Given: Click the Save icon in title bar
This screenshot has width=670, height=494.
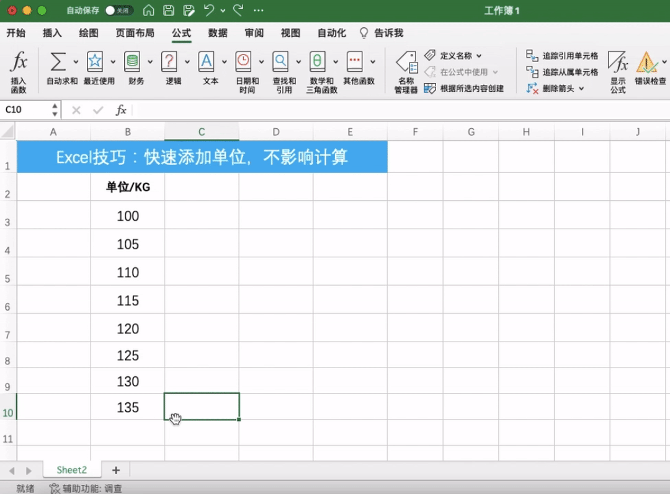Looking at the screenshot, I should pyautogui.click(x=169, y=11).
